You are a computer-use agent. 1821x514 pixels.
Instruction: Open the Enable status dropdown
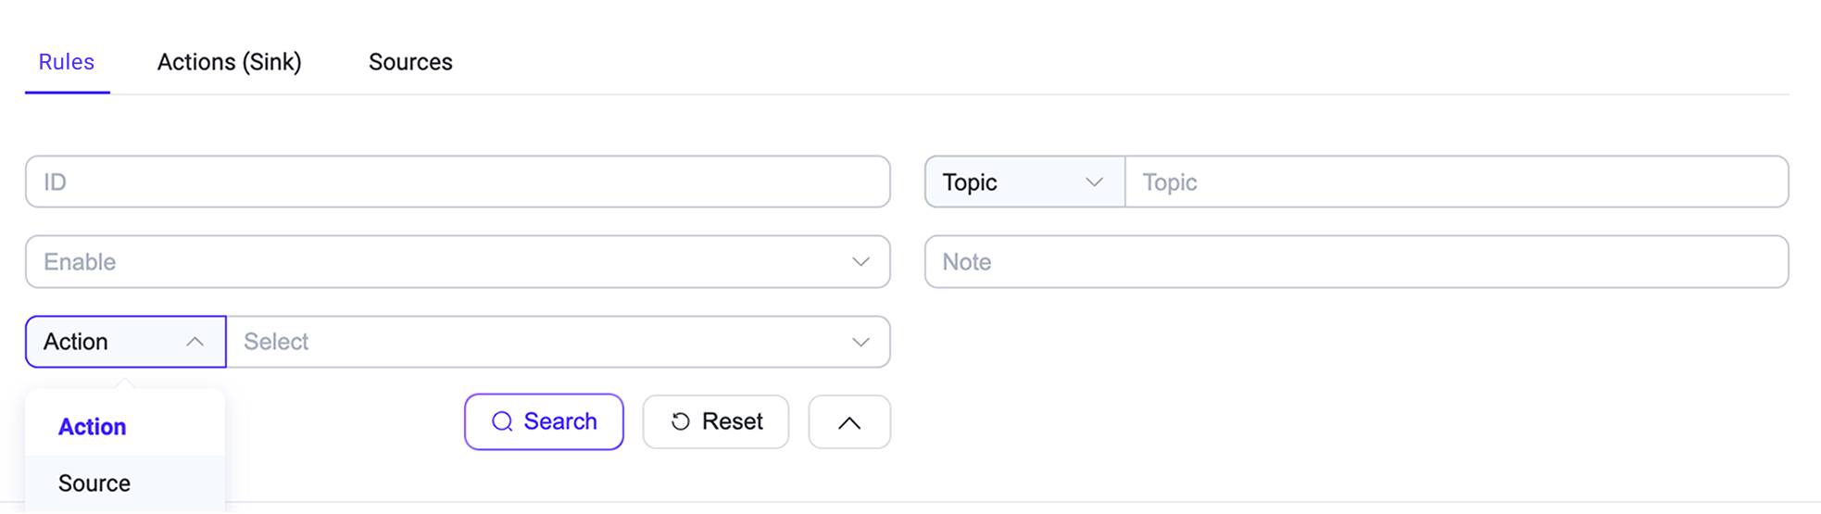pyautogui.click(x=445, y=262)
